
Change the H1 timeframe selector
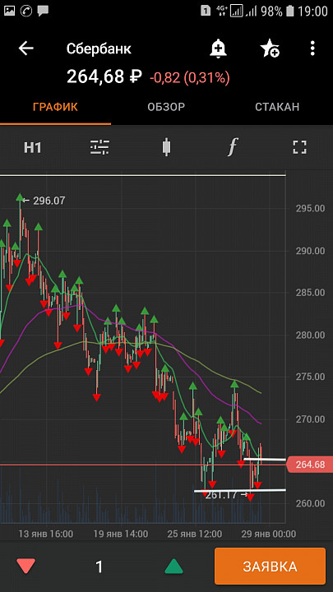(x=32, y=147)
